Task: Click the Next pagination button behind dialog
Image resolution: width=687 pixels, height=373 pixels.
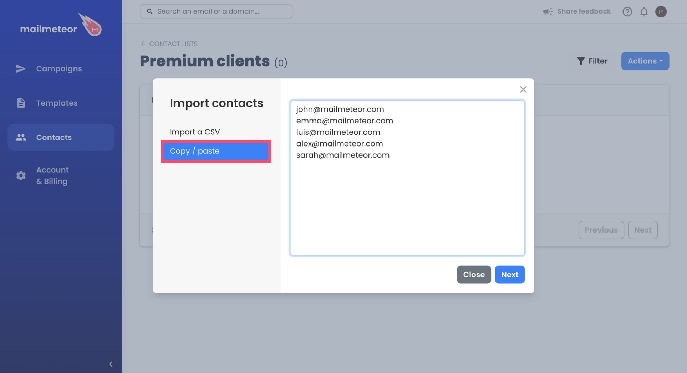Action: click(x=642, y=230)
